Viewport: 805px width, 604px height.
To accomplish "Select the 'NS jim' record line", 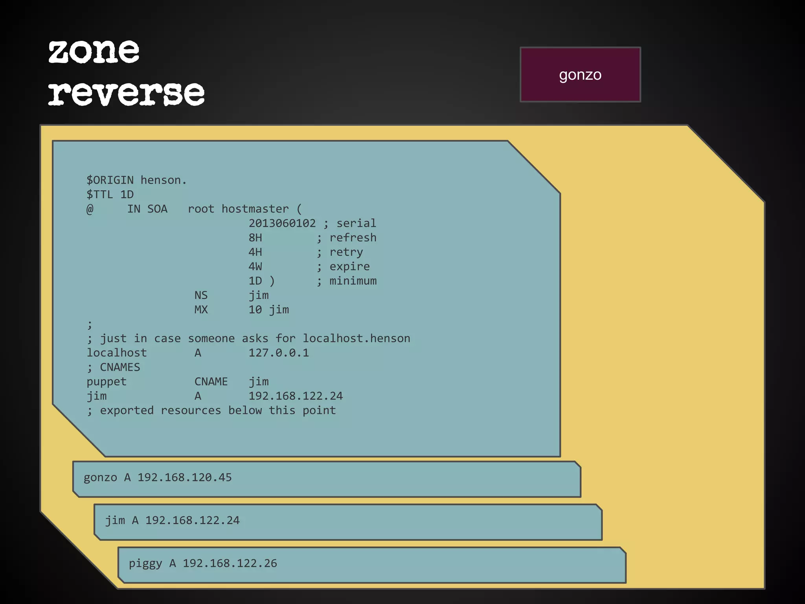I will click(232, 295).
